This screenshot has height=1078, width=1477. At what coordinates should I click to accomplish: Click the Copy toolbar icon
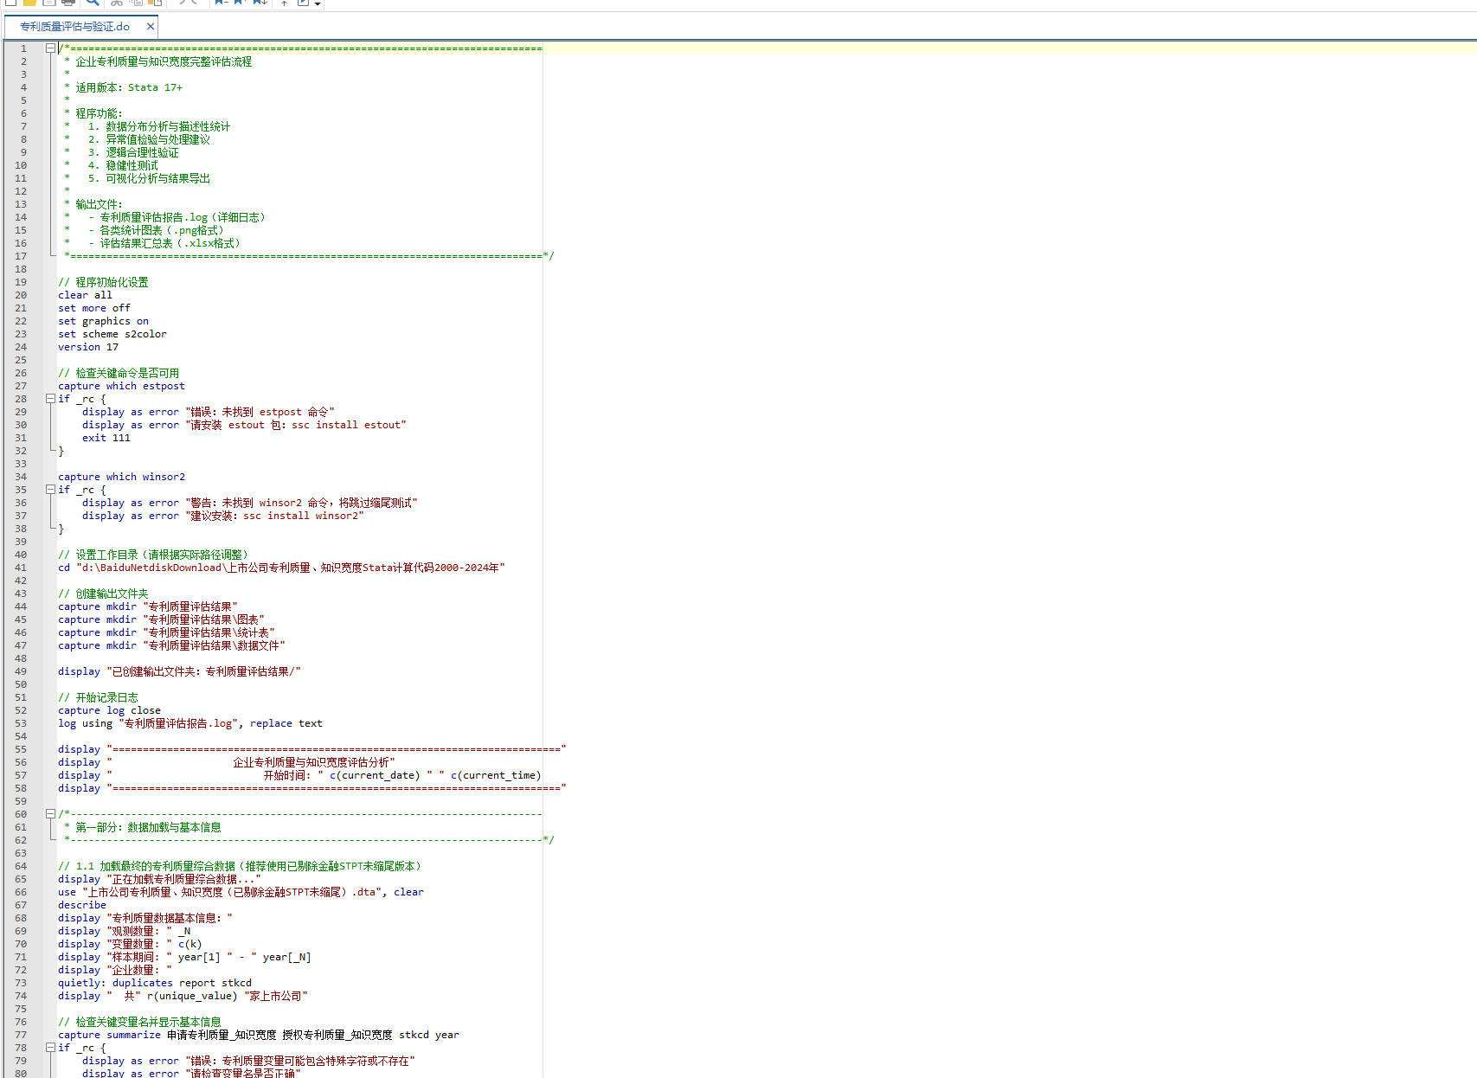136,3
